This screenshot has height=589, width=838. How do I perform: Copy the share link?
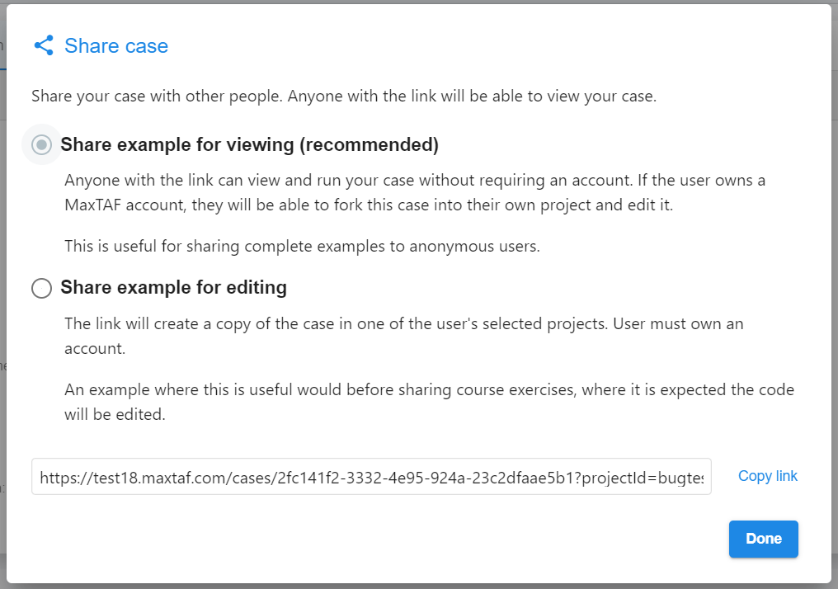[767, 476]
